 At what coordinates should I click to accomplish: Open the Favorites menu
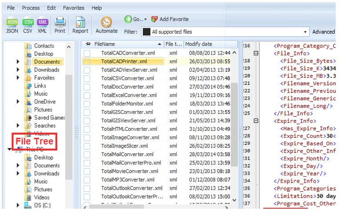(x=73, y=8)
